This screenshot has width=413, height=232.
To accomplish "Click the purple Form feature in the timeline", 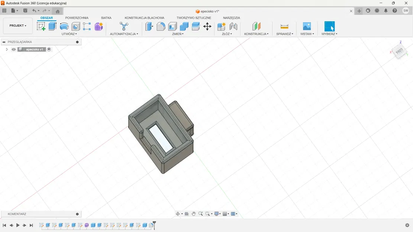I will (x=86, y=225).
